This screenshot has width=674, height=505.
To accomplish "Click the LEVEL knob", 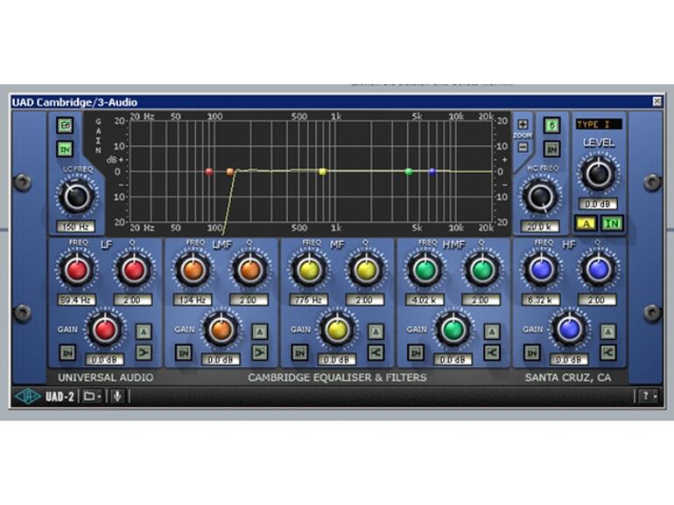I will pyautogui.click(x=598, y=173).
